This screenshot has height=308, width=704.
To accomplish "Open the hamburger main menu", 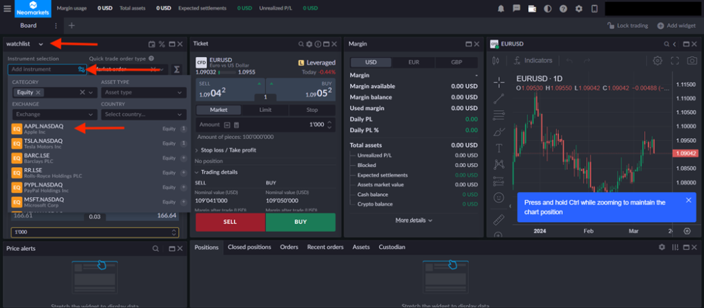I will point(8,8).
